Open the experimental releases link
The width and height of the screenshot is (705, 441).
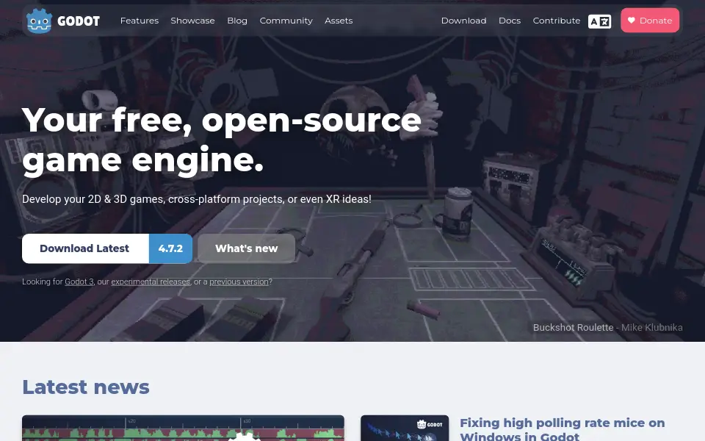(x=150, y=282)
